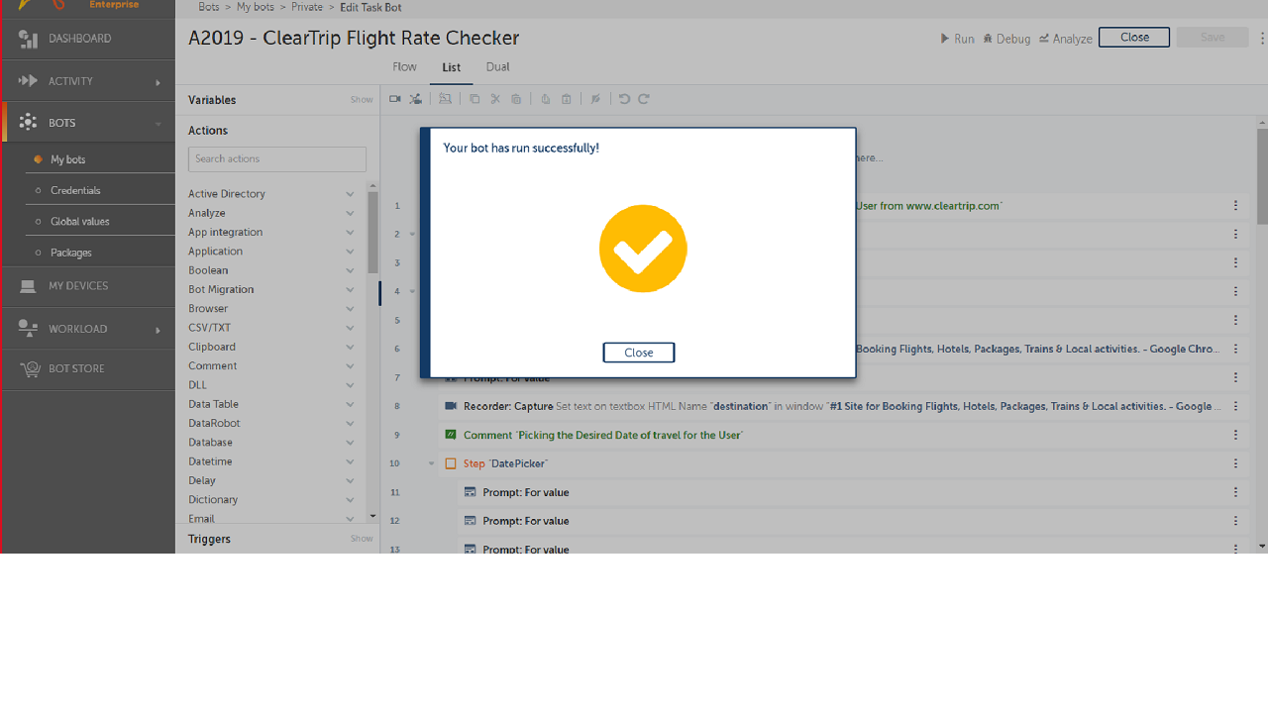Expand the App integration action group

(350, 233)
